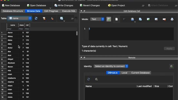
Task: Click the database icon beside Remote refresh
Action: (97, 79)
